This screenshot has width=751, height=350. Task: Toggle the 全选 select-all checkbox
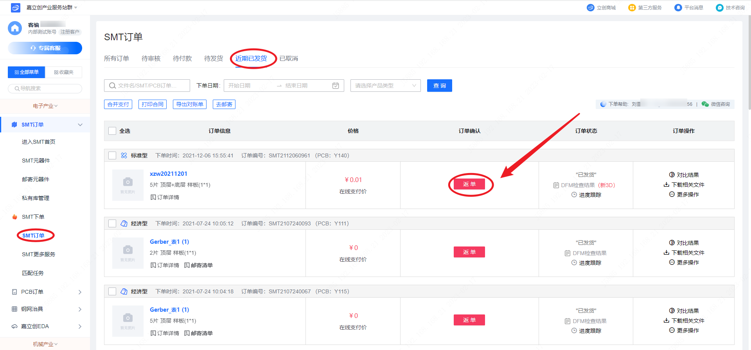coord(112,131)
